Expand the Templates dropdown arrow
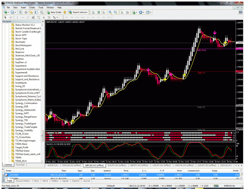This screenshot has height=189, width=245. point(150,13)
